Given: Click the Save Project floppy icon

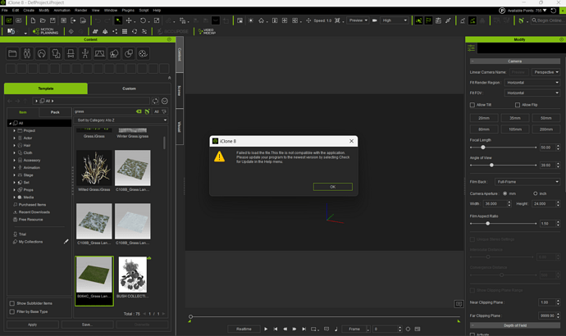Looking at the screenshot, I should [52, 20].
